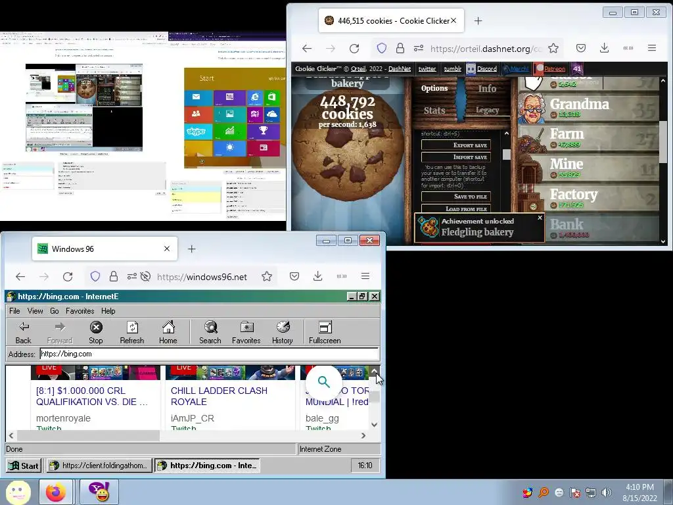Open Yahoo Messenger from the taskbar

point(99,492)
